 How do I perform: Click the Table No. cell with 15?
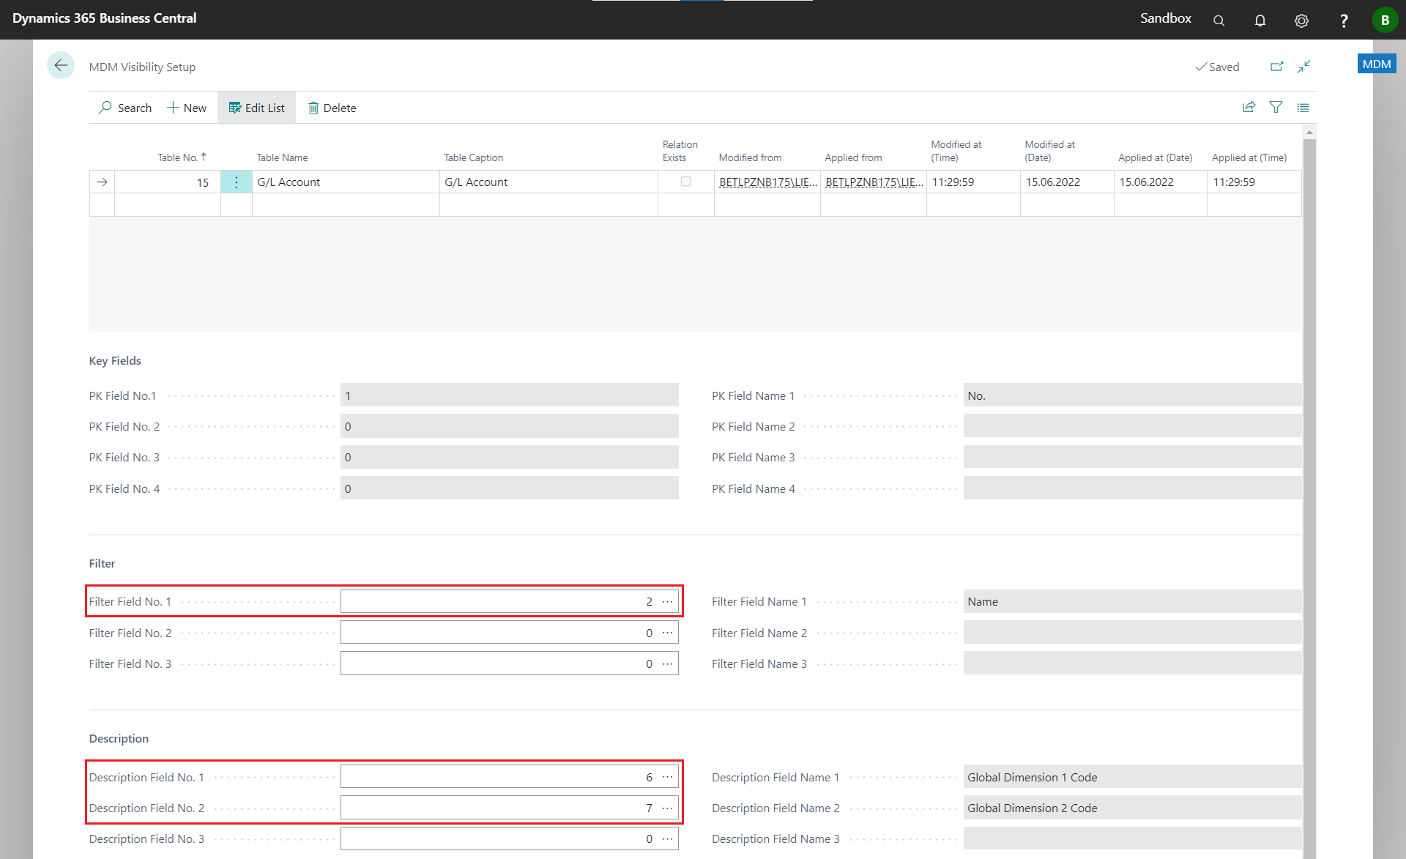pos(168,182)
